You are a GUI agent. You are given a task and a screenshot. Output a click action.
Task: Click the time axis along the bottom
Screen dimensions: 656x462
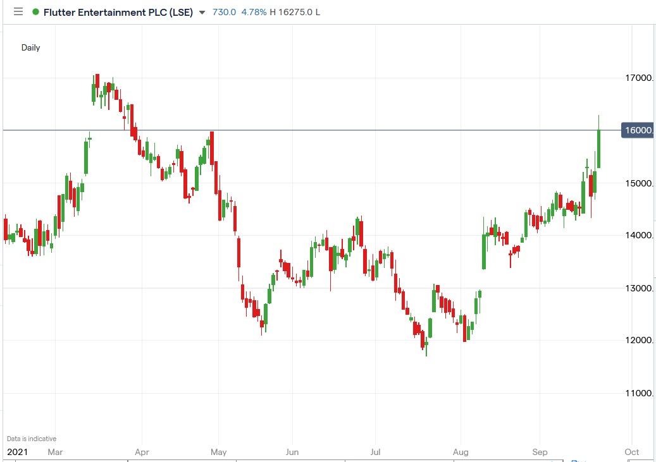316,453
